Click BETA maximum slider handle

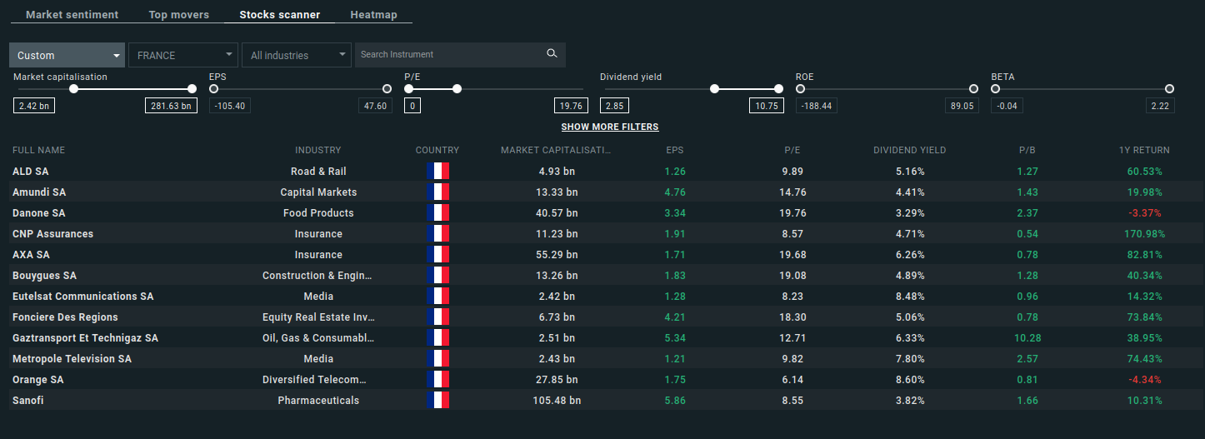[1169, 88]
